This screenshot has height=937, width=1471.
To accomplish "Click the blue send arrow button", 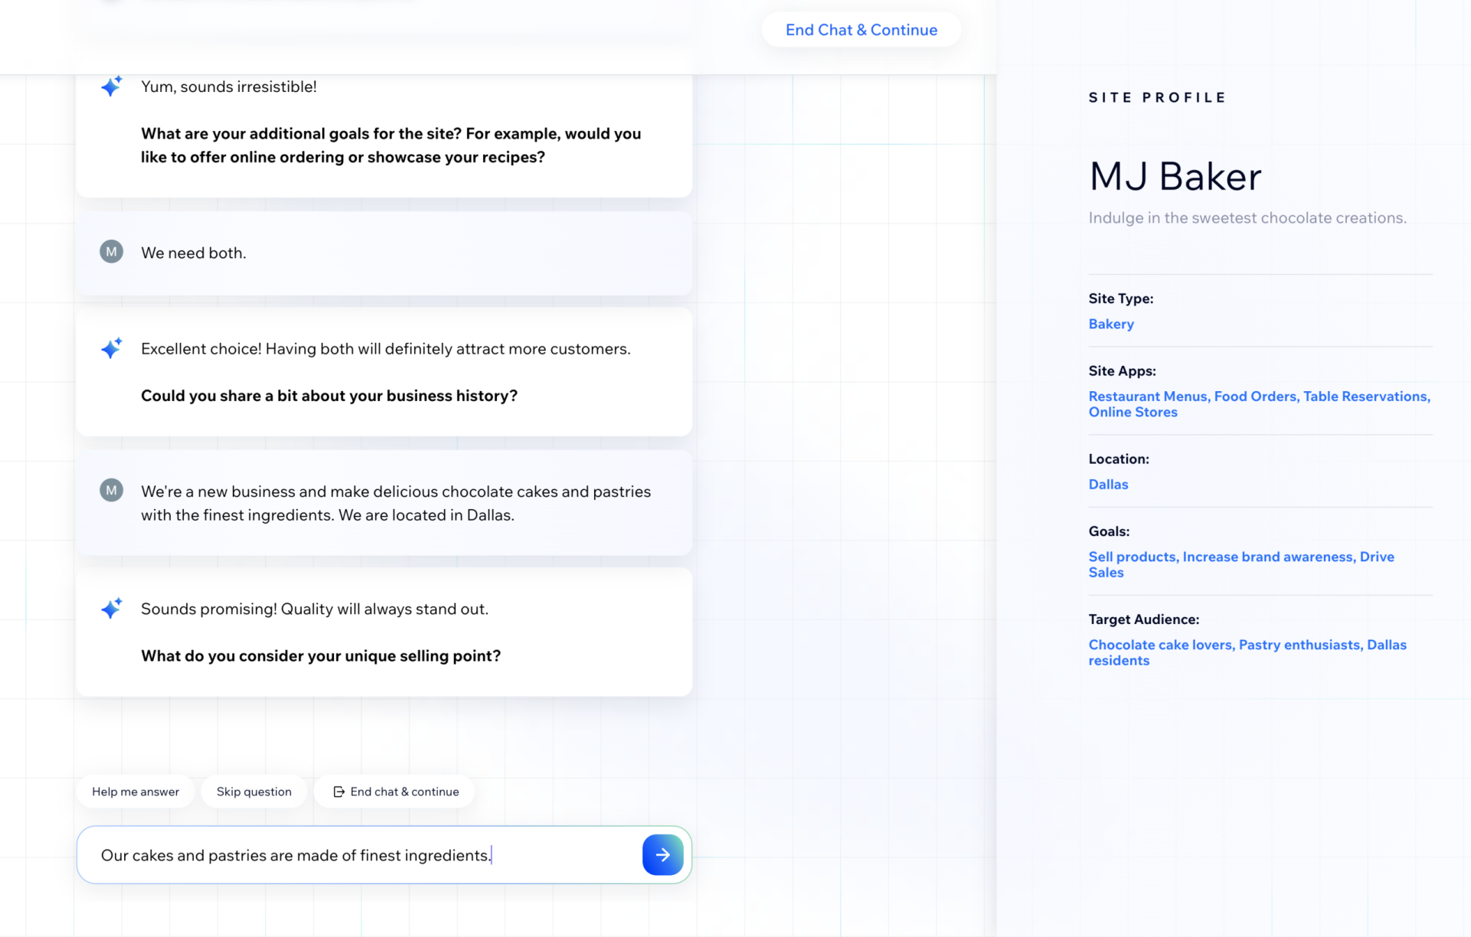I will 662,854.
